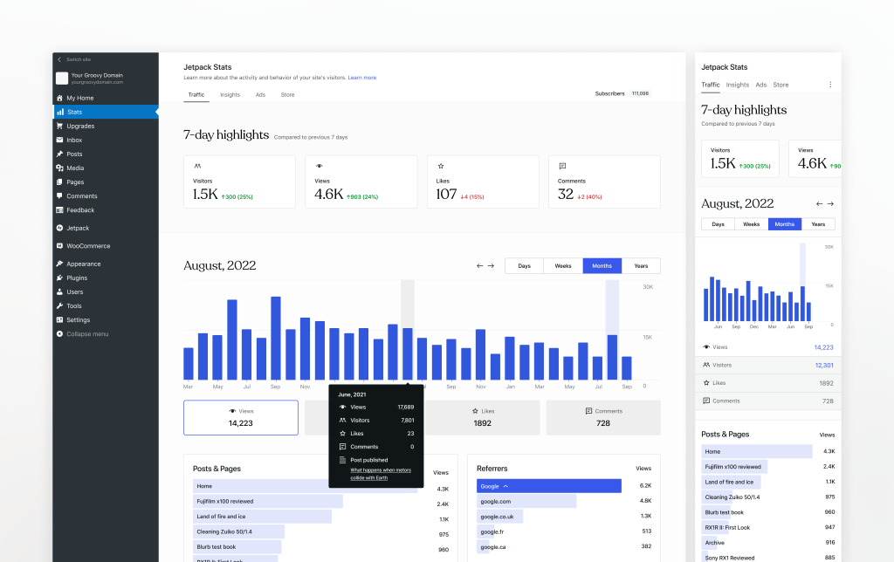Image resolution: width=894 pixels, height=562 pixels.
Task: Select the Appearance paintbrush icon
Action: pyautogui.click(x=59, y=264)
